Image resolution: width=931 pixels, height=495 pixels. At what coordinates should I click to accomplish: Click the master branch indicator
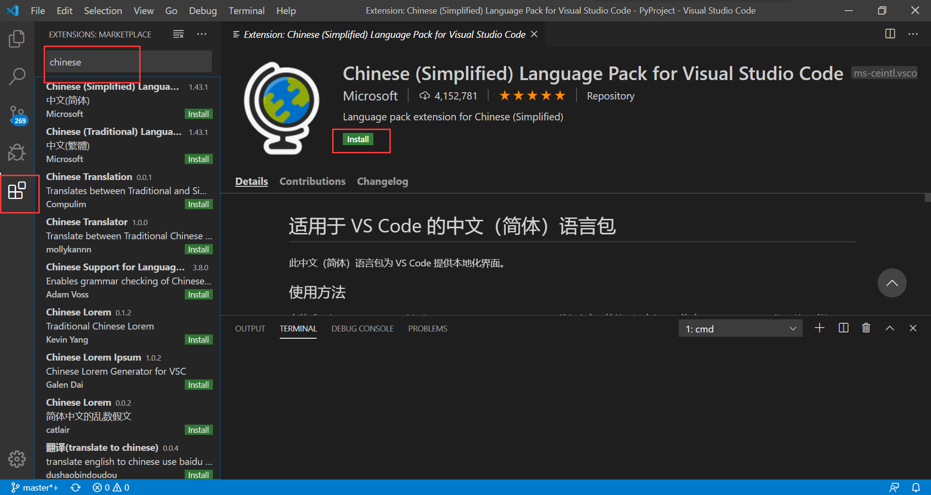coord(34,487)
